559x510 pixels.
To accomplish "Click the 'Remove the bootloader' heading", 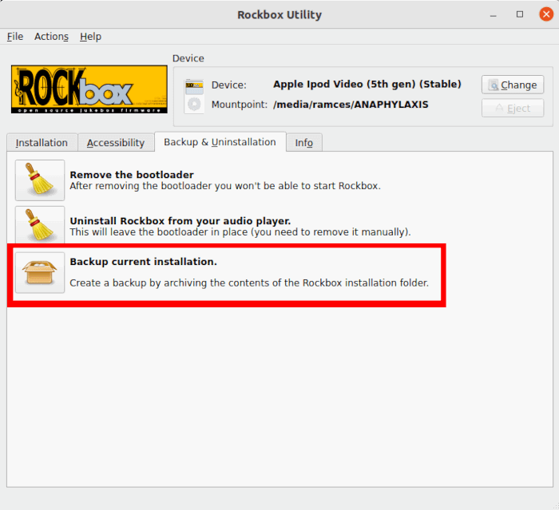I will (132, 175).
